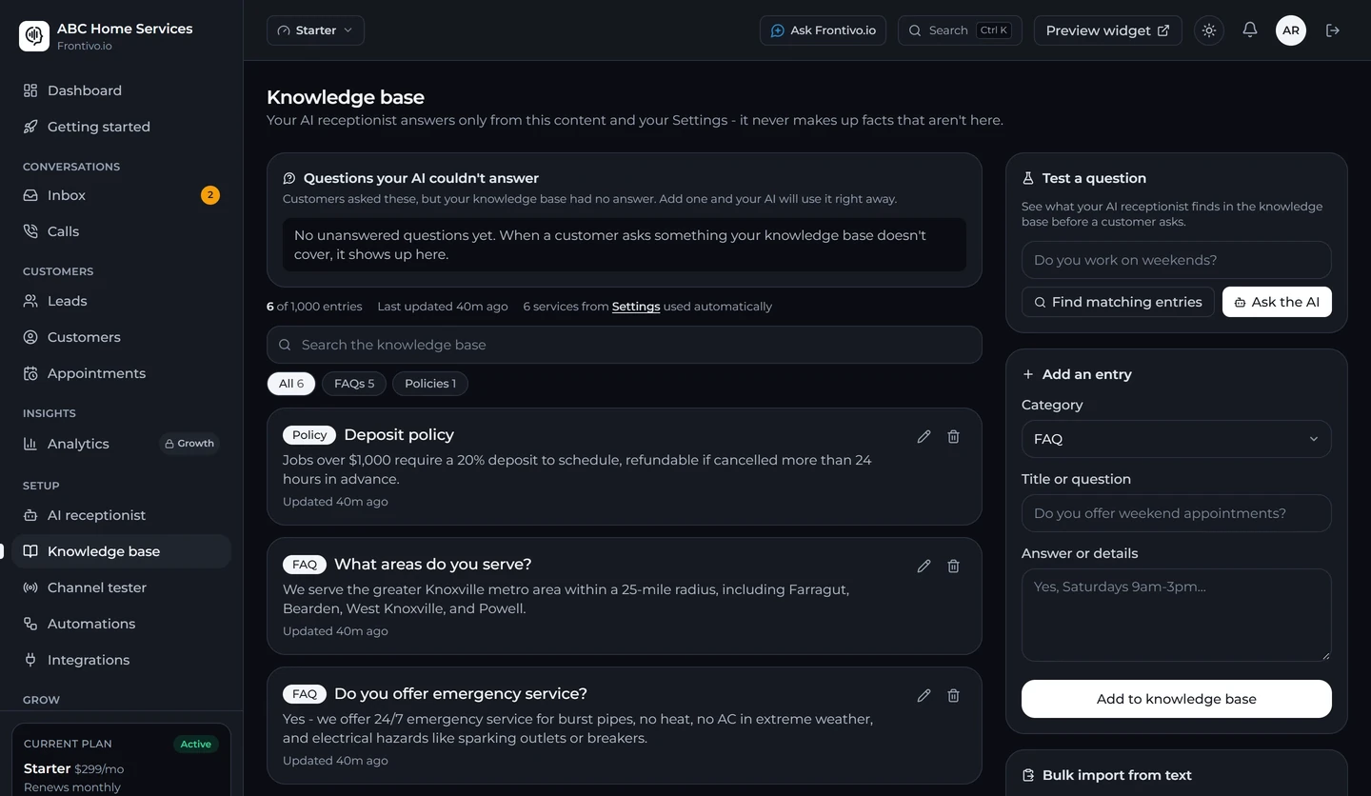
Task: Navigate to Customers
Action: (x=121, y=337)
